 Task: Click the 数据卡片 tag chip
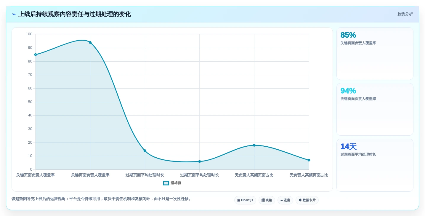coord(307,200)
